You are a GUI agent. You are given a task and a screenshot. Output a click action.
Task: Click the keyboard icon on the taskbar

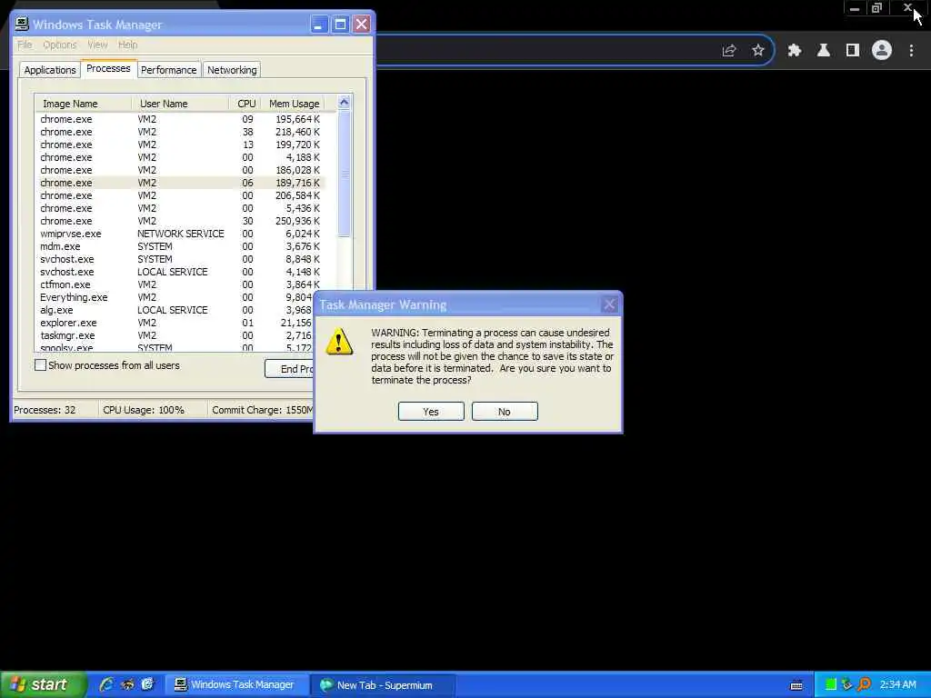pos(796,685)
